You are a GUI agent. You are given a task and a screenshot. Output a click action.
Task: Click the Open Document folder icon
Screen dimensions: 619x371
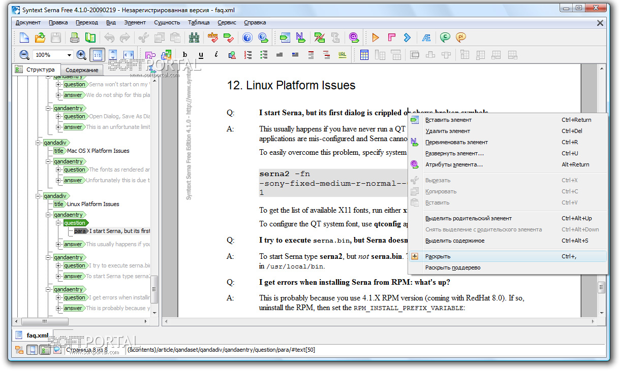pyautogui.click(x=40, y=38)
